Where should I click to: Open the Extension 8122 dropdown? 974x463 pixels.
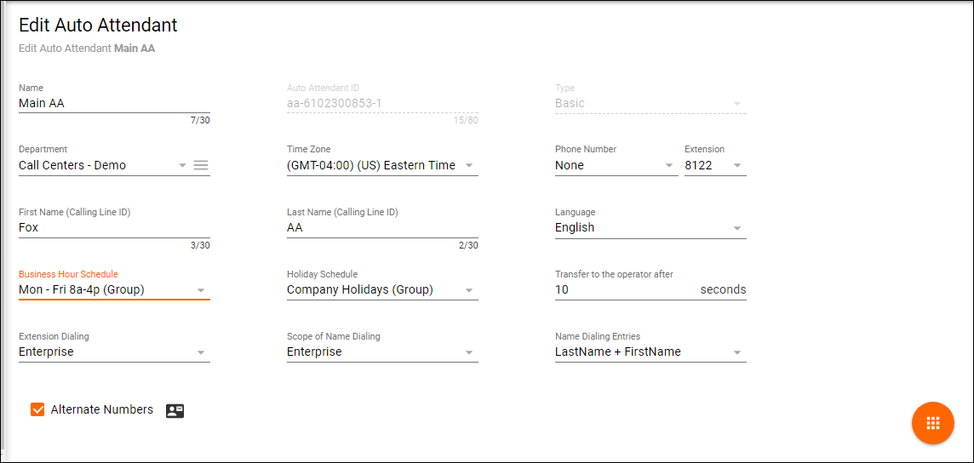pos(714,165)
